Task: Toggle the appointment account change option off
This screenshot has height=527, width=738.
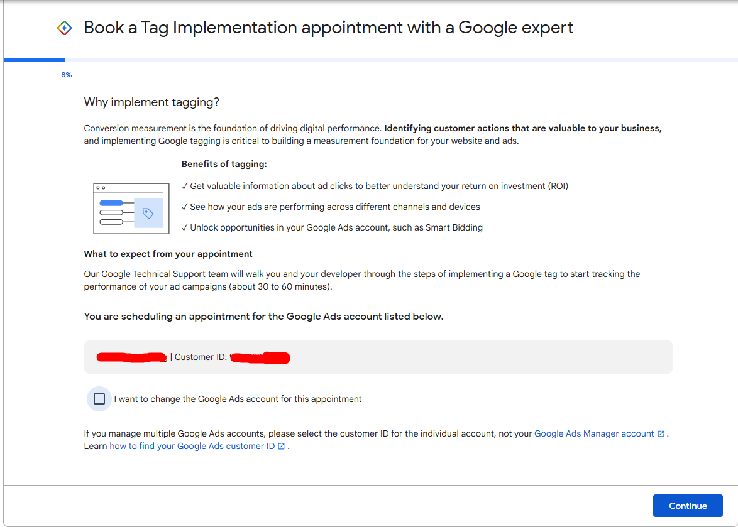Action: coord(99,398)
